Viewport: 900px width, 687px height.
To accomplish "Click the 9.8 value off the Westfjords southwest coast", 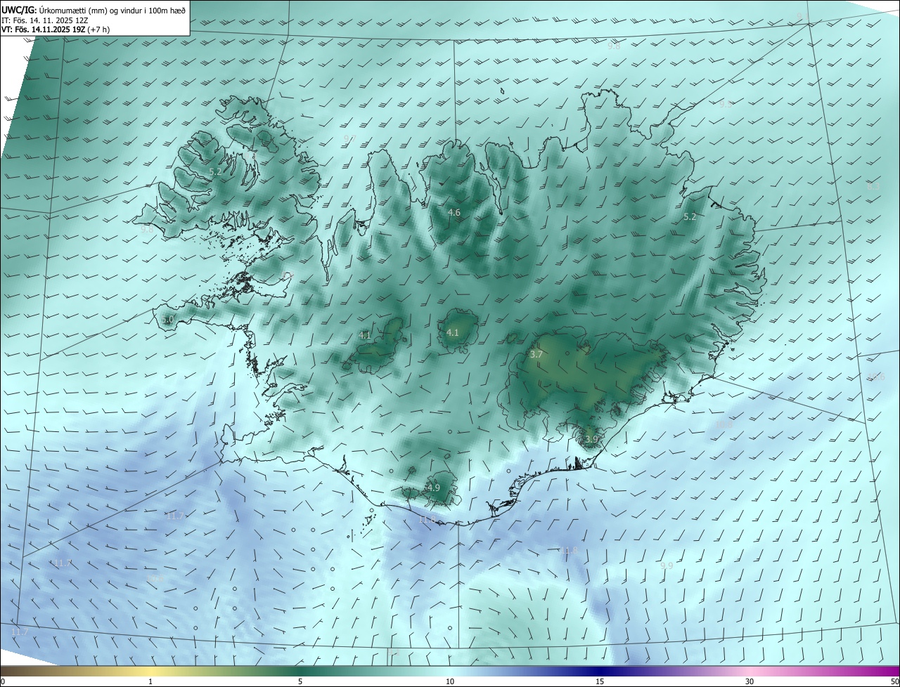I will coord(147,229).
